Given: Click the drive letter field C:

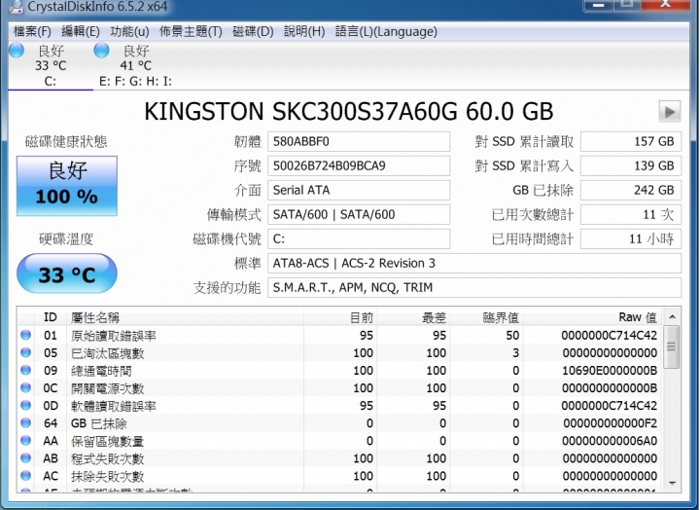Looking at the screenshot, I should (x=359, y=239).
